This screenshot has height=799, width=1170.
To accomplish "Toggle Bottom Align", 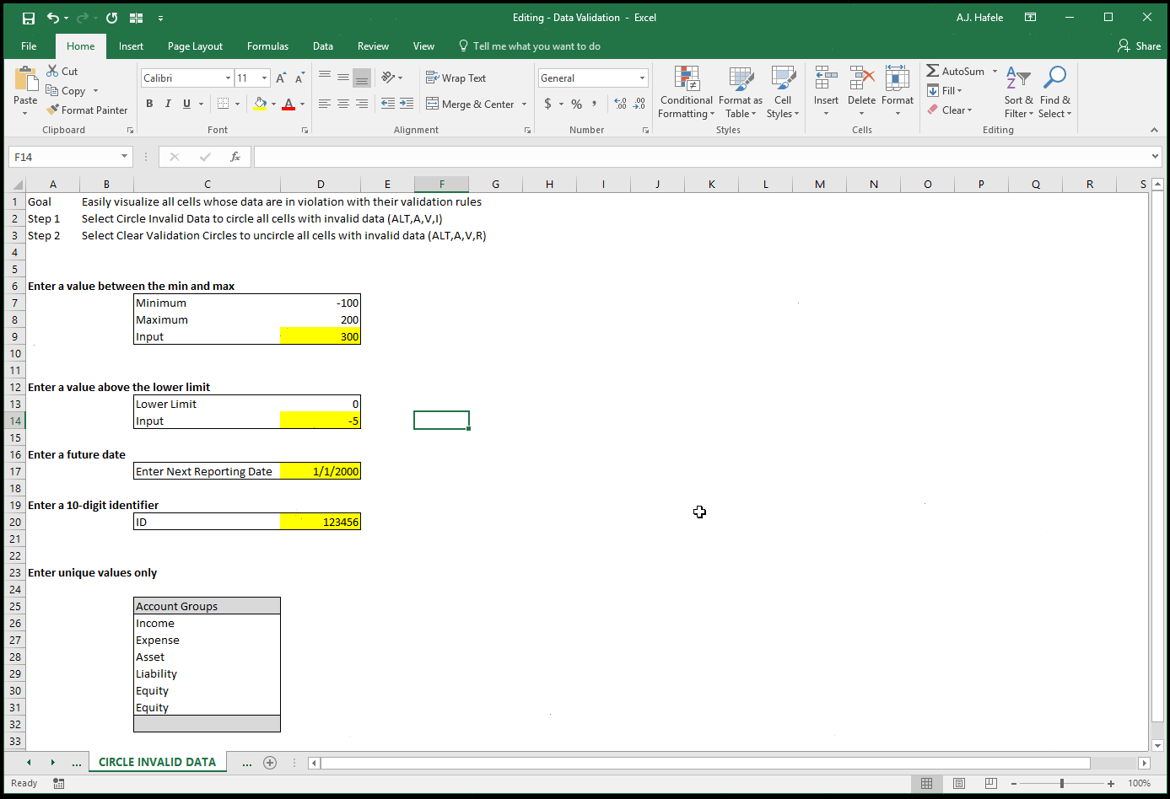I will coord(362,78).
